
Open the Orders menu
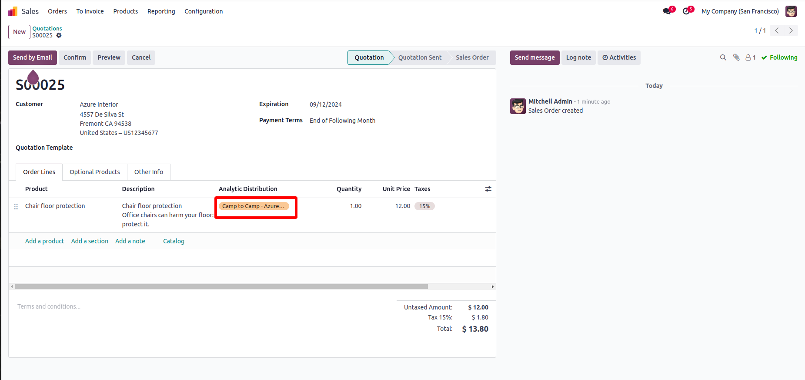tap(57, 11)
